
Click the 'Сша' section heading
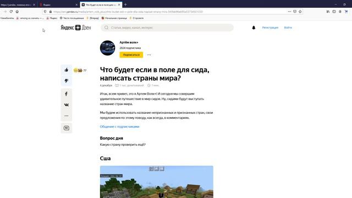(x=105, y=158)
